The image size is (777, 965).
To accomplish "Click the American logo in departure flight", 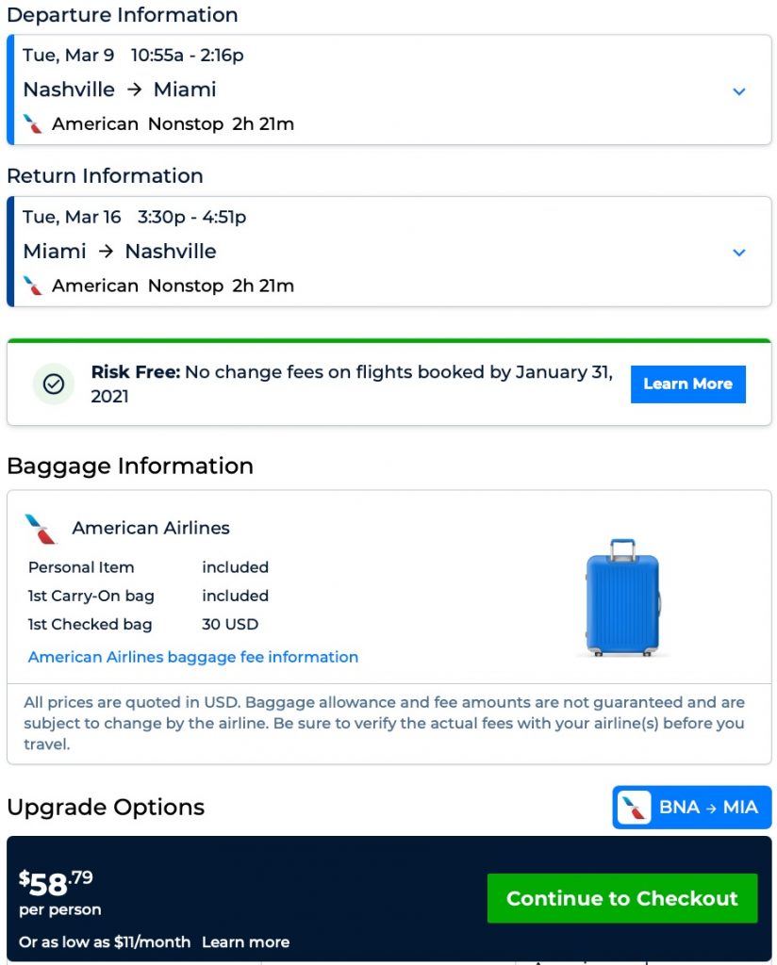I will pos(34,124).
